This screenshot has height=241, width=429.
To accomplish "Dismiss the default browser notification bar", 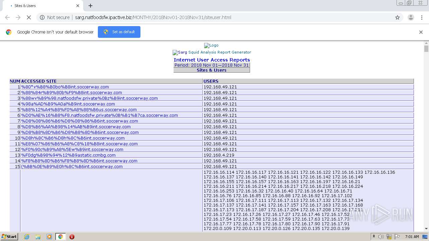I will [x=421, y=32].
